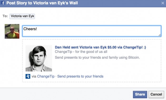Click the 'Post Story to Victoria van Eyk's Wall' title
The height and width of the screenshot is (100, 166).
pos(42,3)
